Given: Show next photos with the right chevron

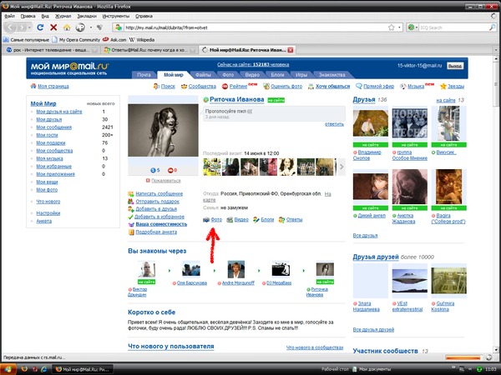Looking at the screenshot, I should (x=342, y=167).
